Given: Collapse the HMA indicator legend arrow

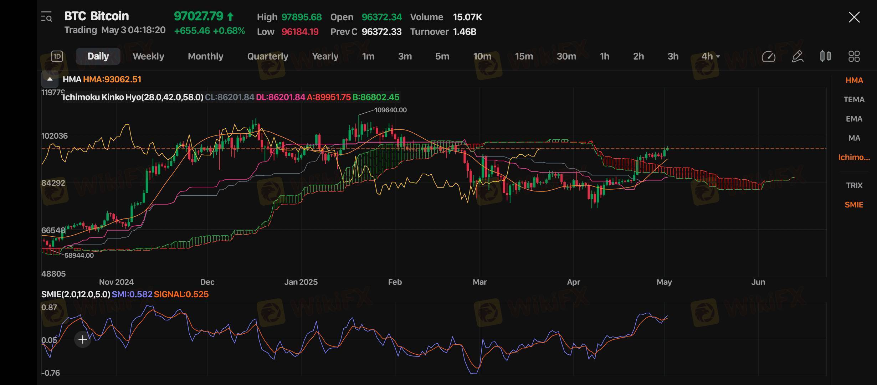Looking at the screenshot, I should 50,79.
